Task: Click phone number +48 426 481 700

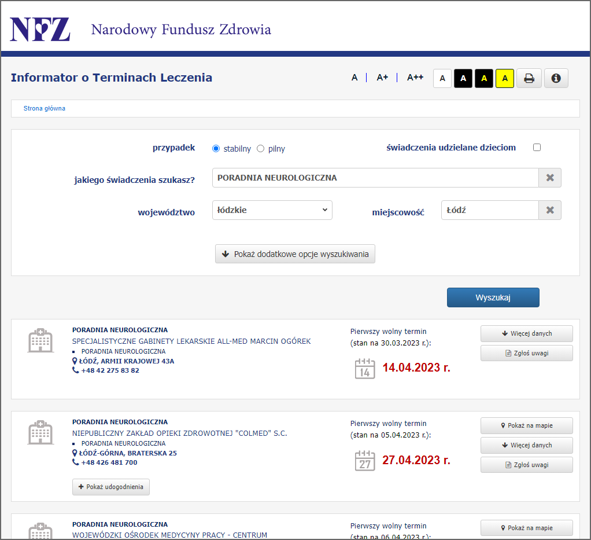Action: [109, 462]
